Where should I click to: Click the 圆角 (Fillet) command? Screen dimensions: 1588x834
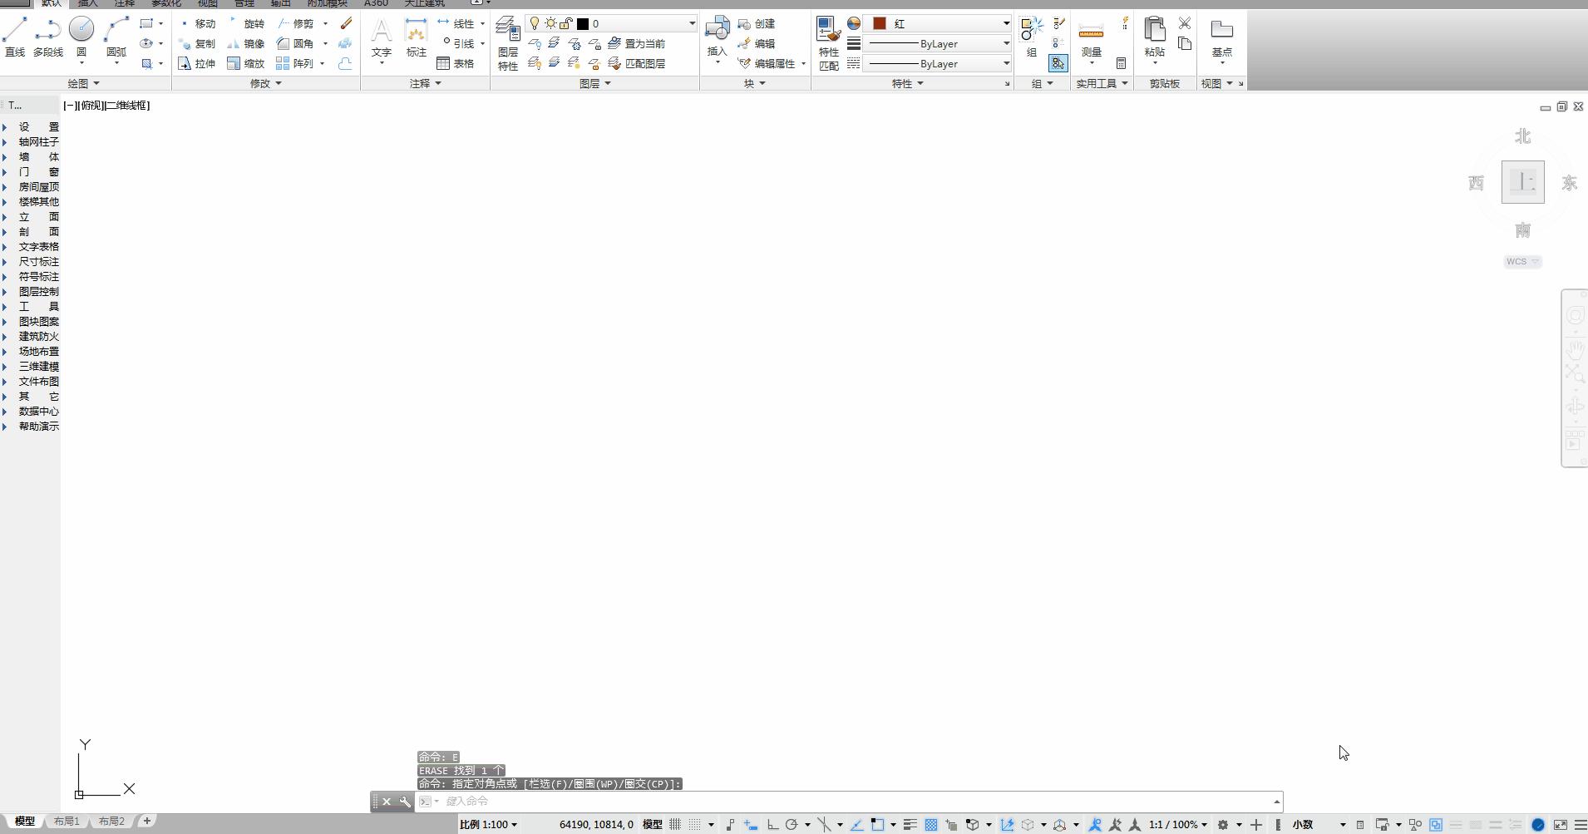click(x=296, y=43)
